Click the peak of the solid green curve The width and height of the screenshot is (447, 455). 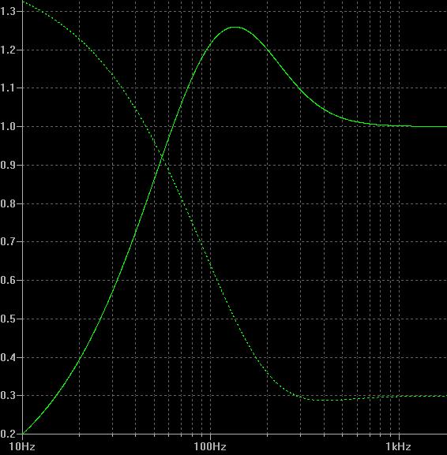(235, 28)
